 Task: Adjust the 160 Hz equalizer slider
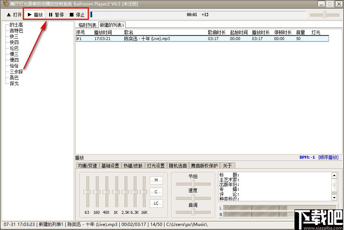tap(97, 192)
